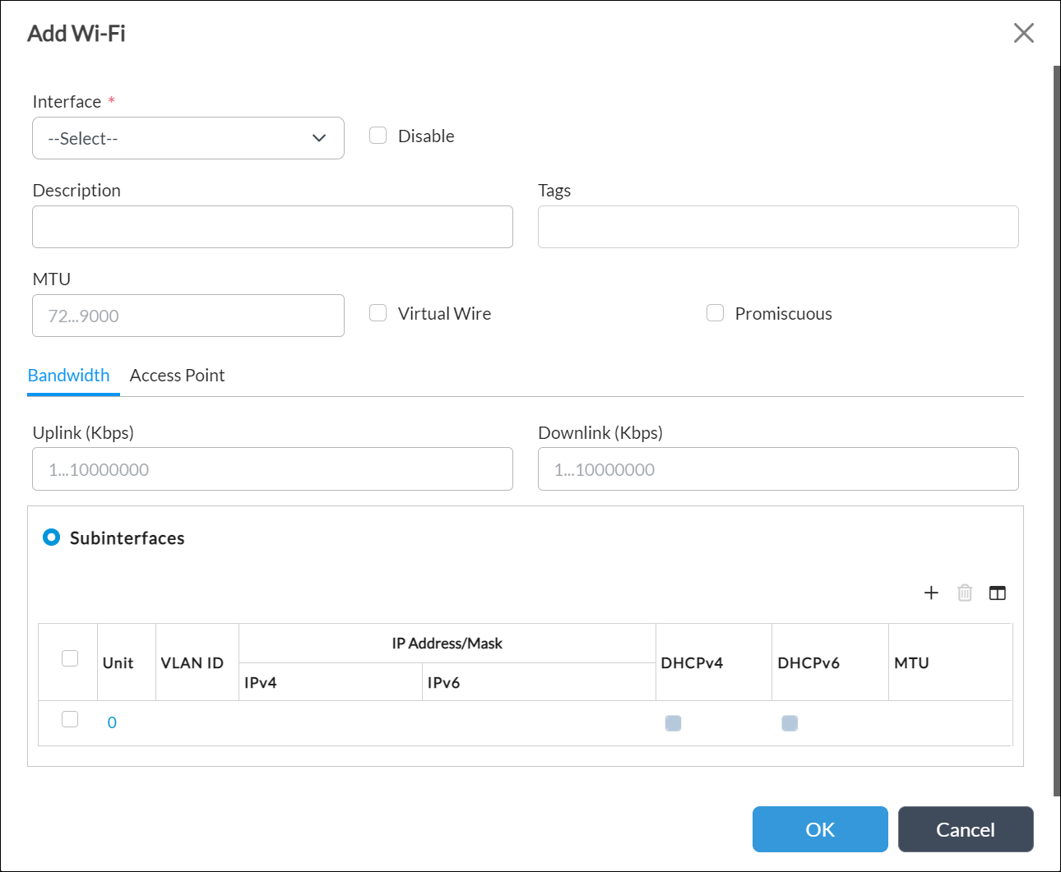This screenshot has height=872, width=1061.
Task: Select the Subinterfaces radio button
Action: pyautogui.click(x=52, y=538)
